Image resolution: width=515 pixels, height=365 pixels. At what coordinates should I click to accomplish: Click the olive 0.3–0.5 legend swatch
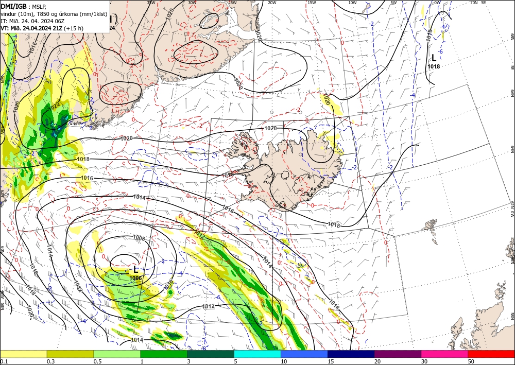click(x=70, y=354)
